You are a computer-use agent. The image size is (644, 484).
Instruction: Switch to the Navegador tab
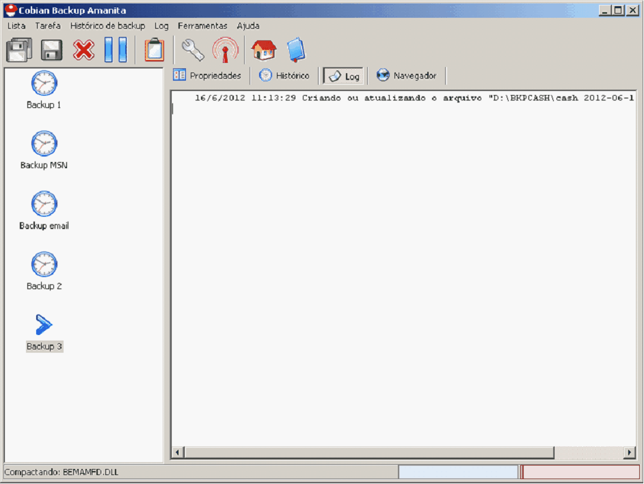click(x=407, y=75)
